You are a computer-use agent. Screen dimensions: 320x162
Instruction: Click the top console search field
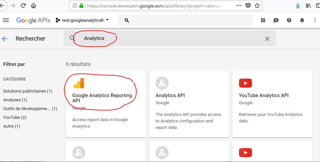(x=185, y=20)
